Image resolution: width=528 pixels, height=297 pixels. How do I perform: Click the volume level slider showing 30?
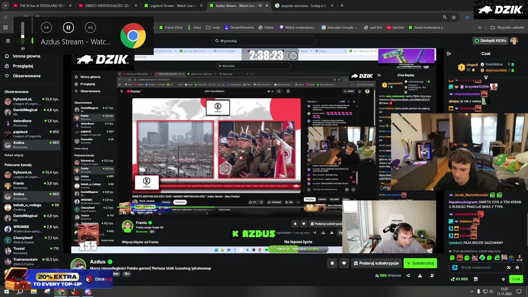pyautogui.click(x=23, y=33)
